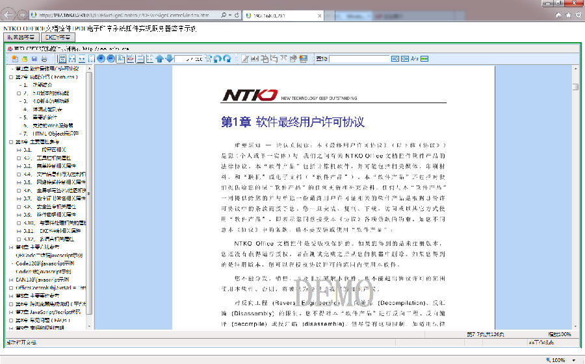Click the open file folder icon
Screen dimensions: 585x364
(25, 58)
